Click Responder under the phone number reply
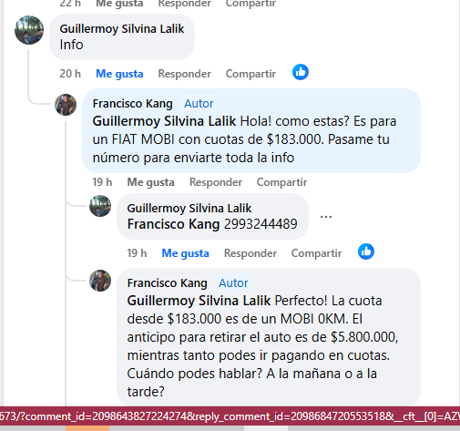The height and width of the screenshot is (431, 460). pyautogui.click(x=250, y=253)
